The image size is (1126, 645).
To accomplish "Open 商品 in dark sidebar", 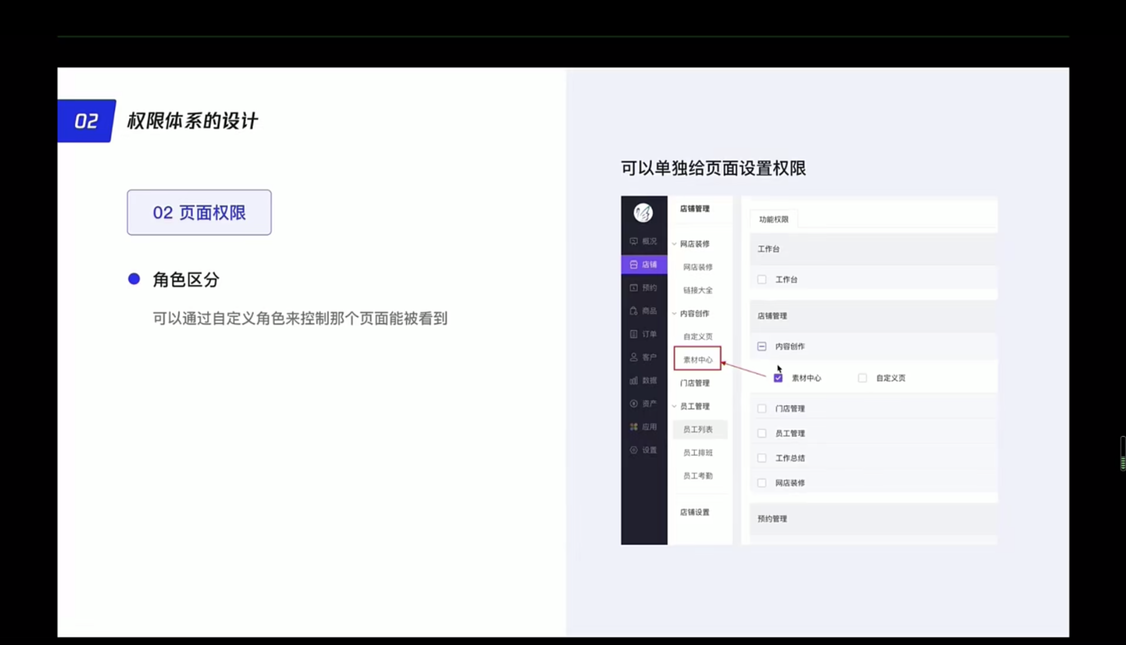I will 643,311.
